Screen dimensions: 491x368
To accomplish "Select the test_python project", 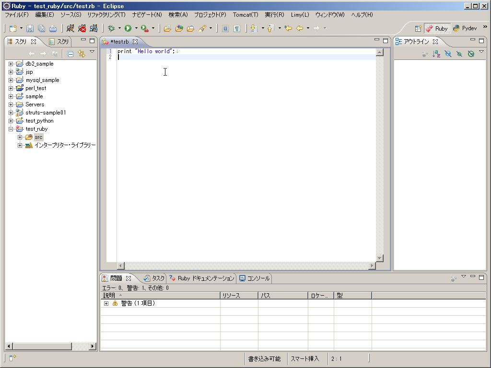I will point(39,121).
